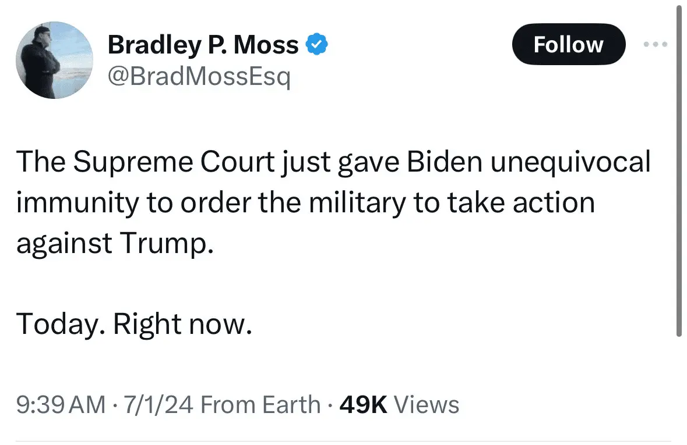Open the @BradMossEsq handle link
Screen dimensions: 687x445
pos(201,76)
